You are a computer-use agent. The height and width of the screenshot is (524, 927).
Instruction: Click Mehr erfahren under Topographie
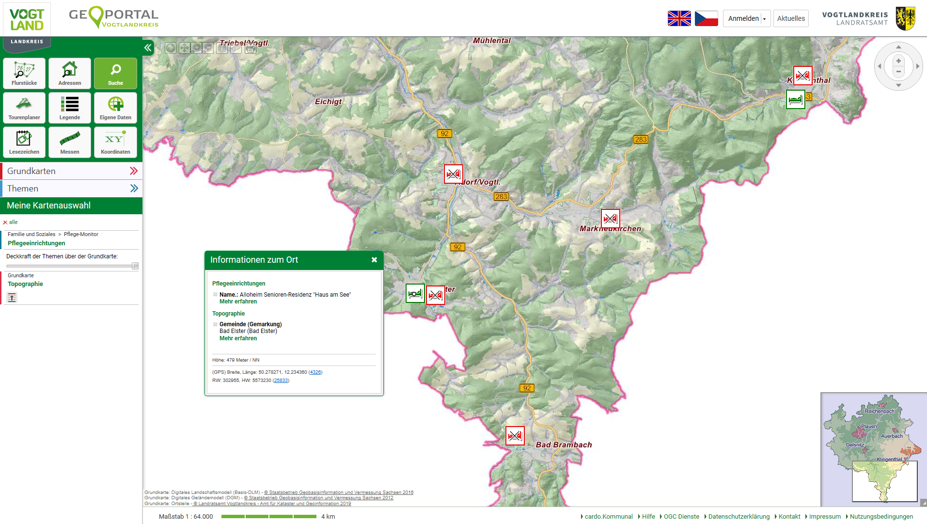point(238,338)
